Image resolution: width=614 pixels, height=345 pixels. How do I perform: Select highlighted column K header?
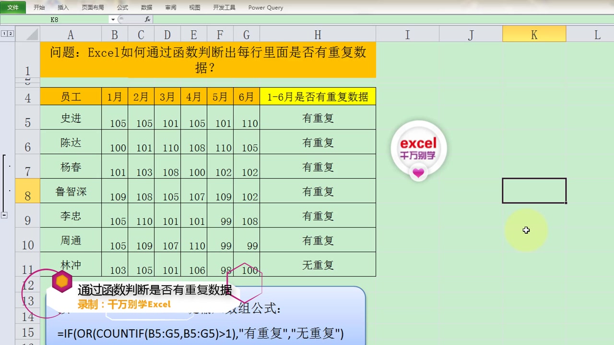534,34
